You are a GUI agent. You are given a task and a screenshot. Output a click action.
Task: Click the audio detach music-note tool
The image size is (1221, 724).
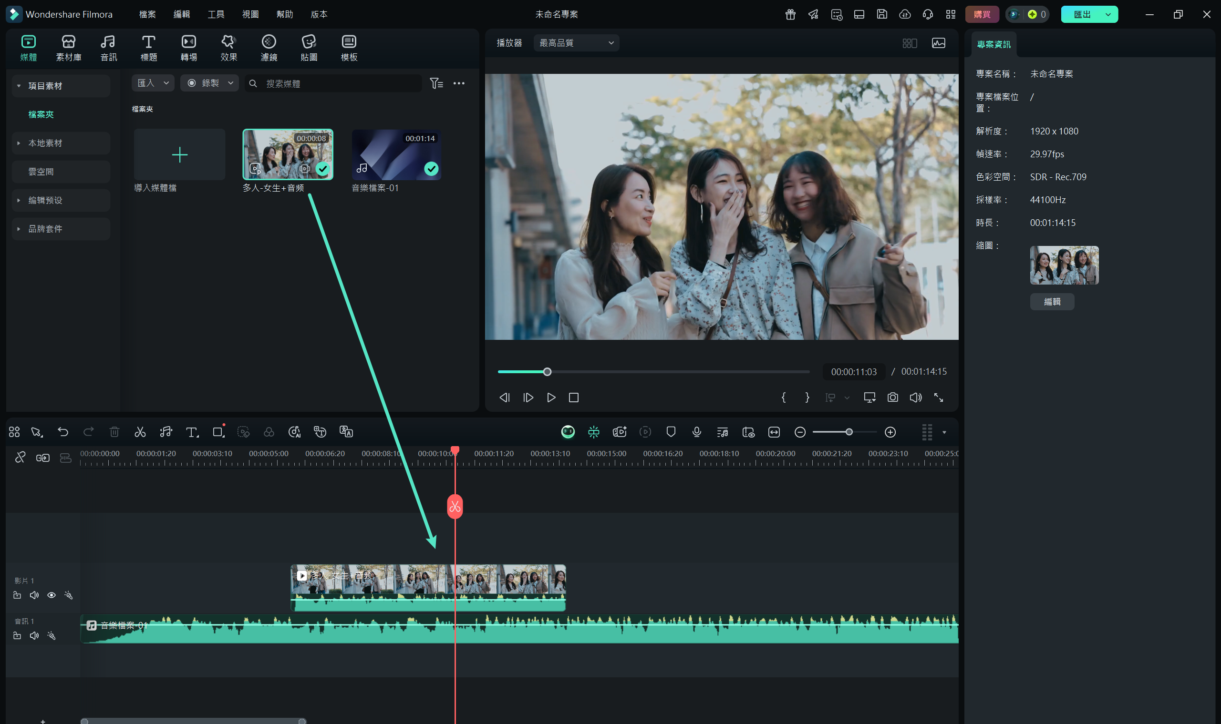pos(166,432)
